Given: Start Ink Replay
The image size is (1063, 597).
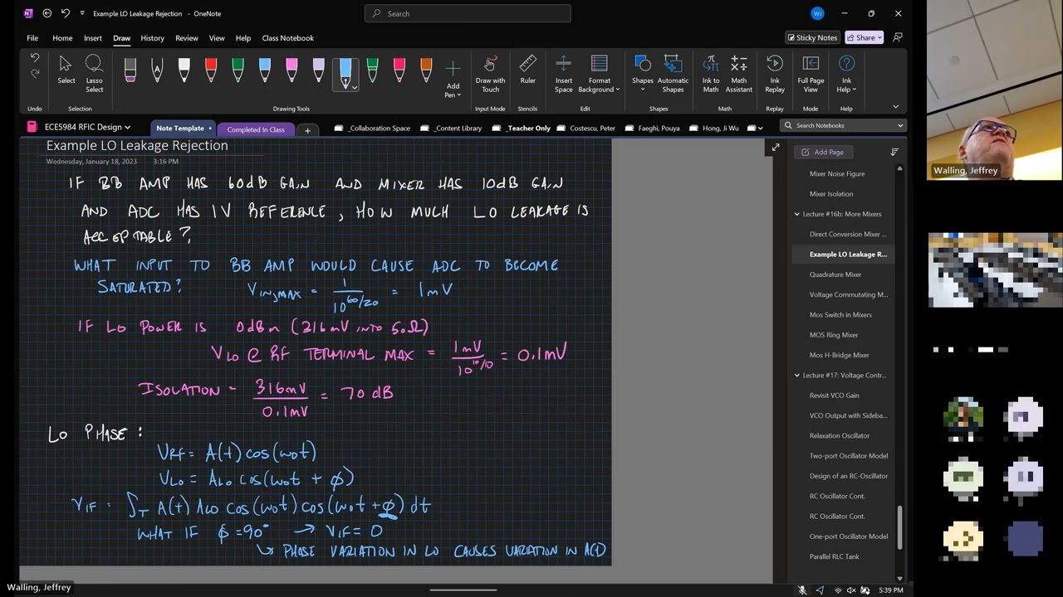Looking at the screenshot, I should pyautogui.click(x=775, y=74).
